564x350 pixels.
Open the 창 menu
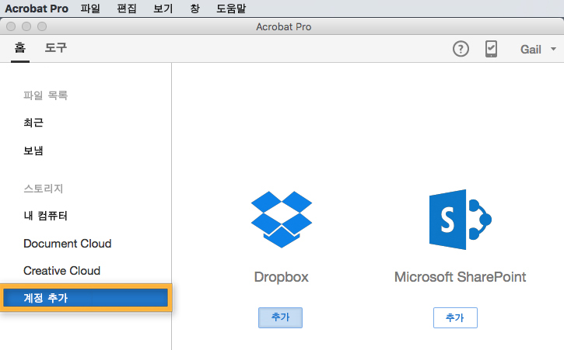coord(194,9)
